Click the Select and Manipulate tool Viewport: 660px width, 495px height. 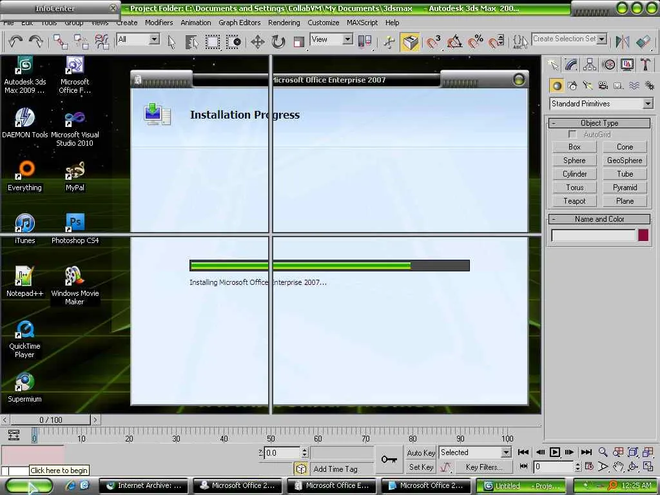389,42
